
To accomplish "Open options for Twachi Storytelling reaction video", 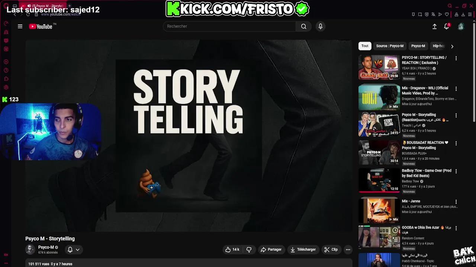I will click(x=456, y=115).
